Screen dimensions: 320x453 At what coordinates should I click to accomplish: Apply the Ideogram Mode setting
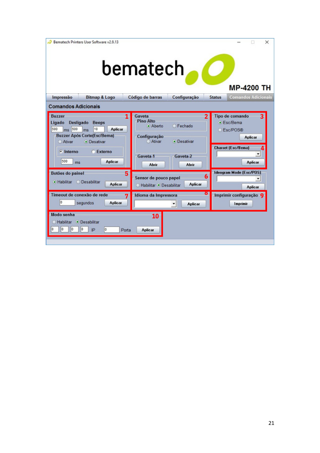point(253,187)
